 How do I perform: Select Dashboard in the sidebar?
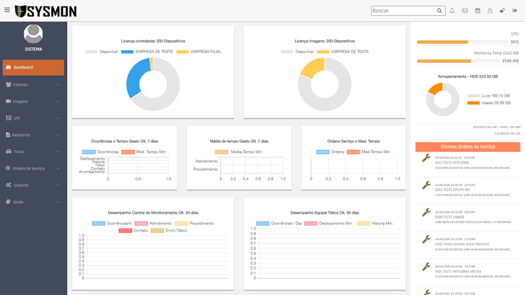pyautogui.click(x=33, y=68)
